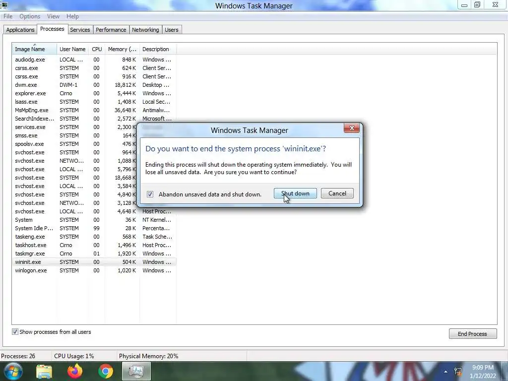This screenshot has height=381, width=508.
Task: Select the taskmgr.exe process
Action: 94,254
